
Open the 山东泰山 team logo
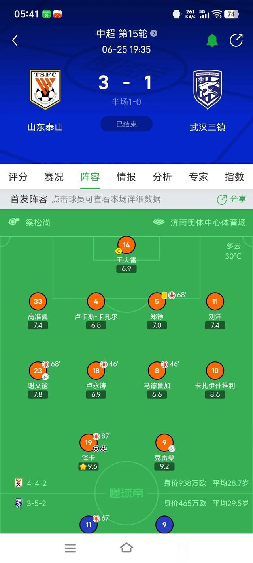click(45, 90)
